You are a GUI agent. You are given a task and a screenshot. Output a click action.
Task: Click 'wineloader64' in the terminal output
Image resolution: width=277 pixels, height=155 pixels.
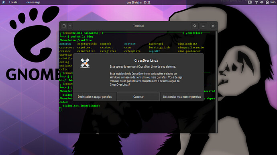coord(187,44)
